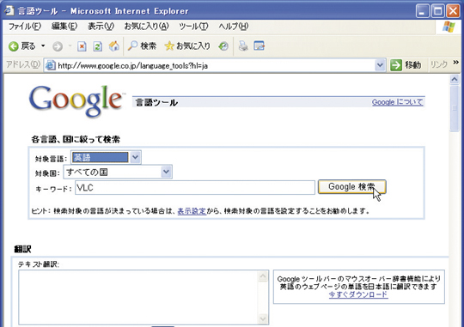This screenshot has height=327, width=464.
Task: Click inside the テキスト翻訳 text area
Action: [x=138, y=298]
